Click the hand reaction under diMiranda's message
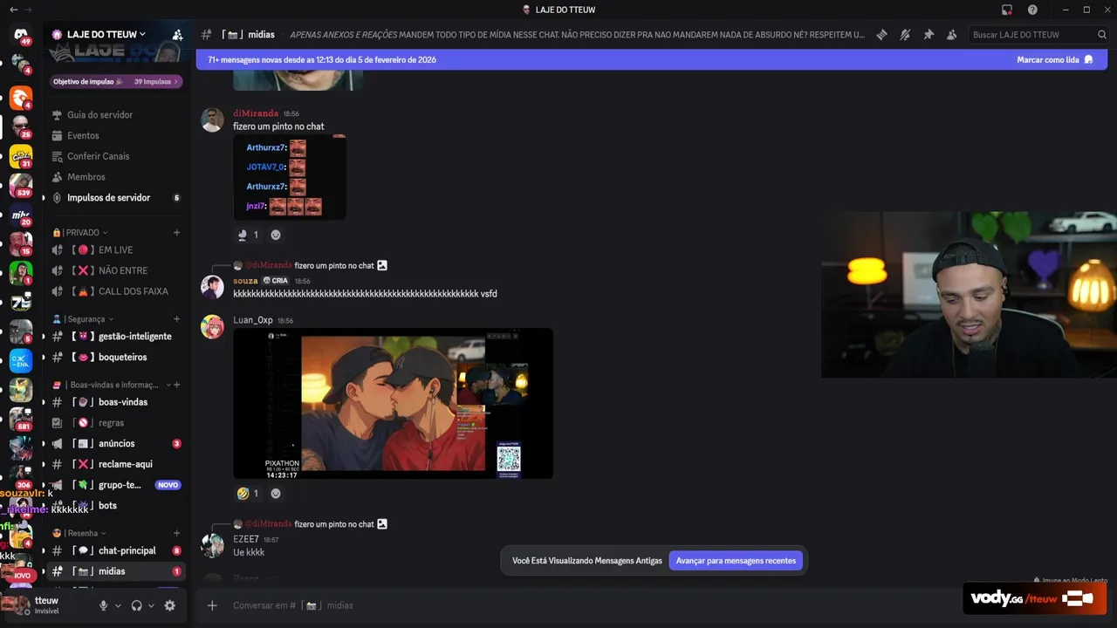 [248, 235]
